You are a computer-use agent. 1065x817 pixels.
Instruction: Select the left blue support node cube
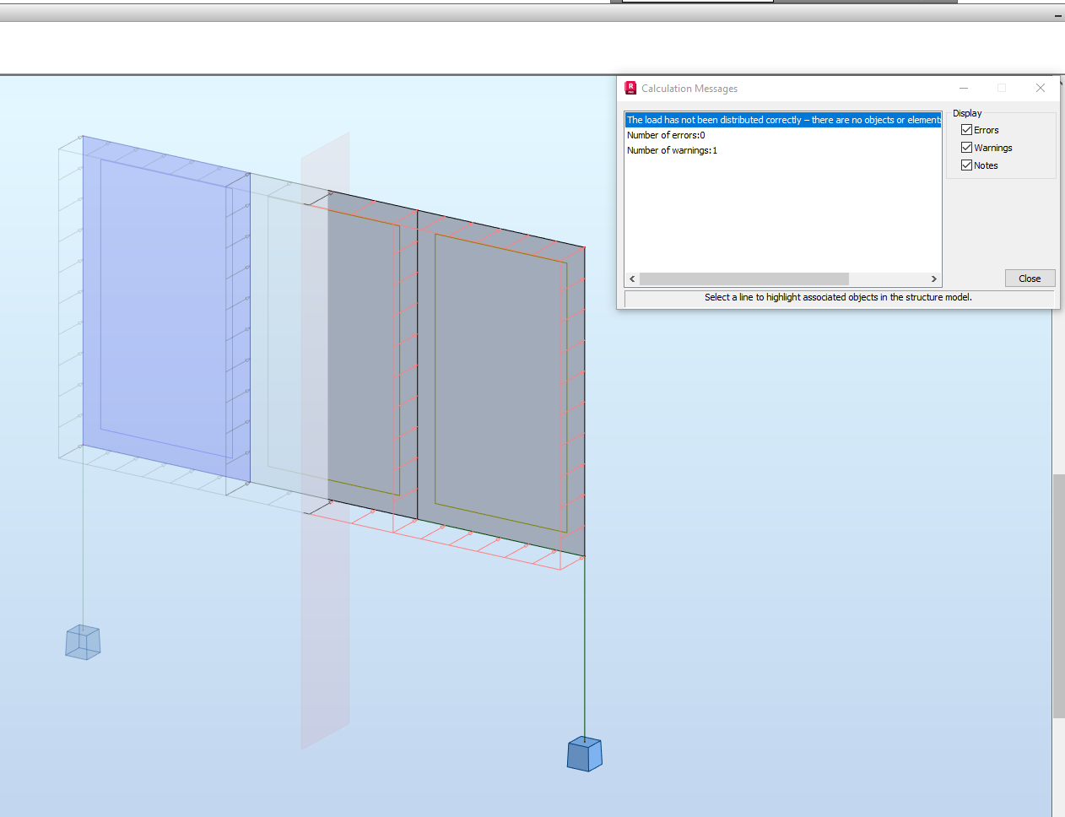point(82,642)
